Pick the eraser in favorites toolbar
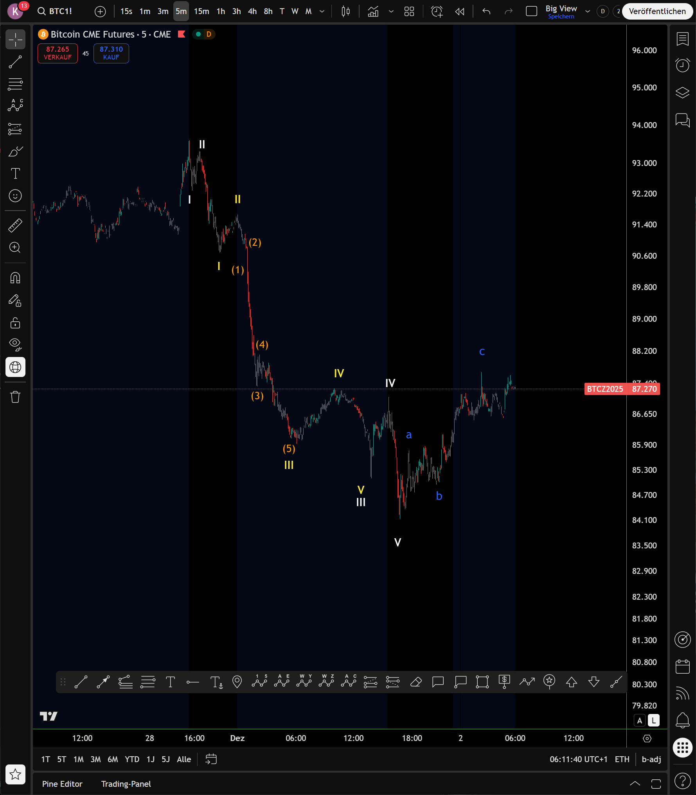This screenshot has width=696, height=795. (x=415, y=682)
